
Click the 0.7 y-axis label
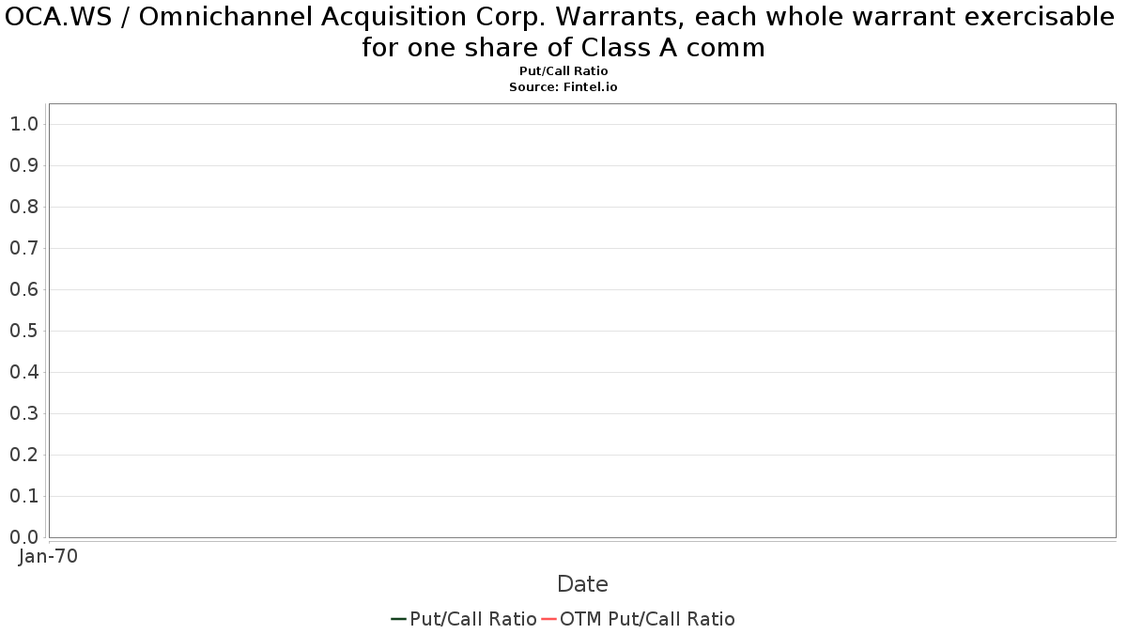[x=23, y=248]
